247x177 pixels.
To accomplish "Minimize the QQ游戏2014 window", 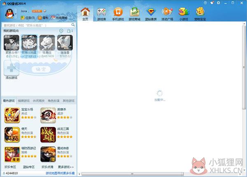I will [226, 3].
